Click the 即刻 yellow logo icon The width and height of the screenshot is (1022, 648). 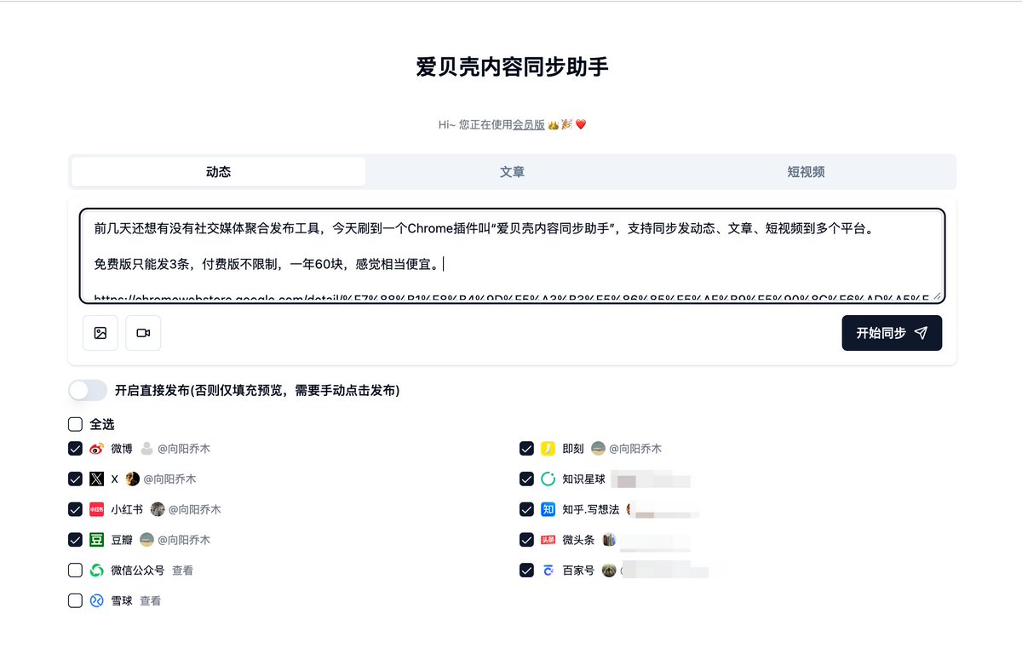tap(548, 449)
